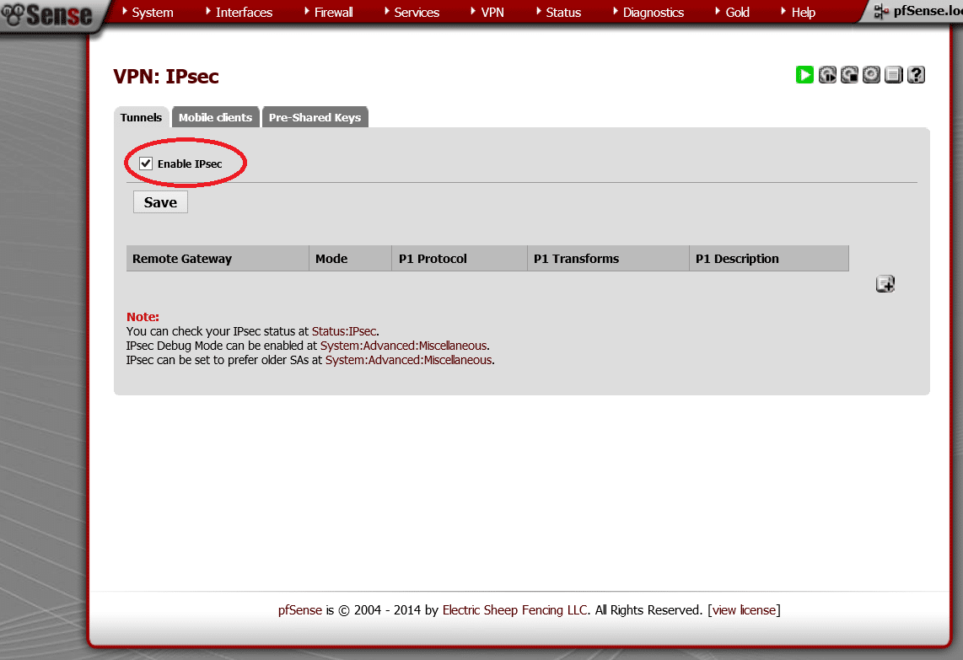
Task: Click the P1 Protocol column header
Action: [460, 259]
